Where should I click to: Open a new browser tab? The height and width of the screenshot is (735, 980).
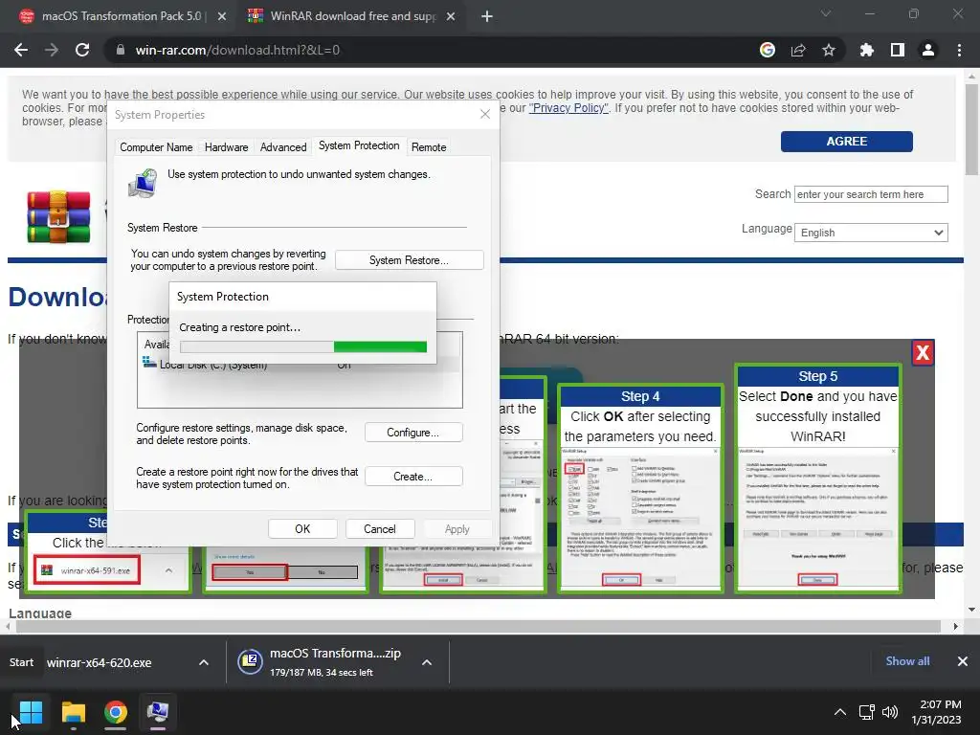tap(487, 16)
